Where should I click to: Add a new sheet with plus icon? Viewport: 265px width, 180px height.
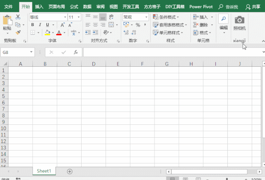[70, 171]
